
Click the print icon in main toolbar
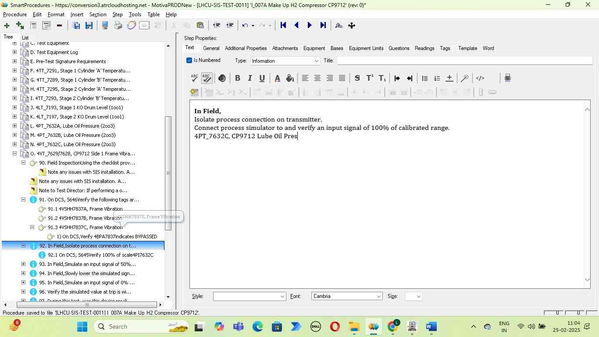point(118,25)
